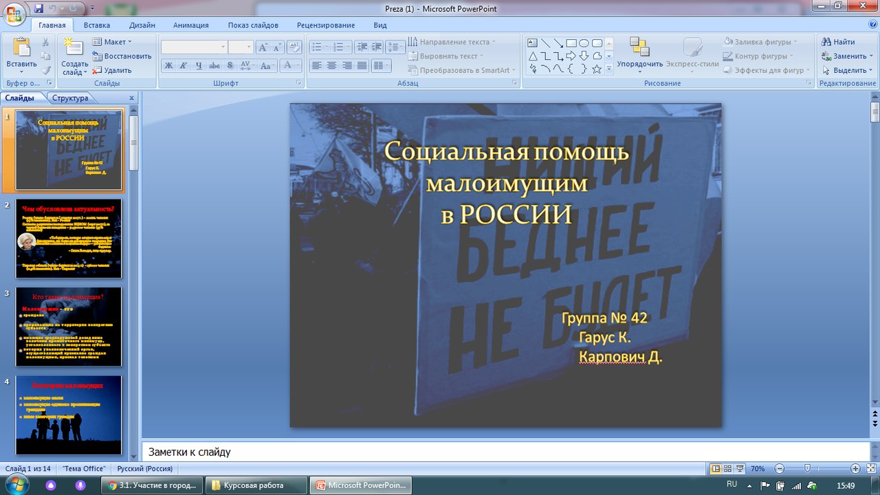Image resolution: width=880 pixels, height=495 pixels.
Task: Click the Save icon in quick access toolbar
Action: [x=38, y=9]
